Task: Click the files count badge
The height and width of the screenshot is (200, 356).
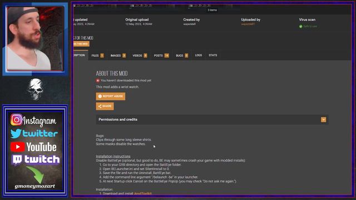Action: [102, 56]
